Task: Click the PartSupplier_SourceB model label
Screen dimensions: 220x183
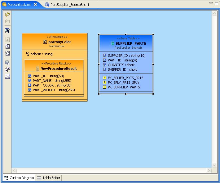Action: [x=128, y=47]
